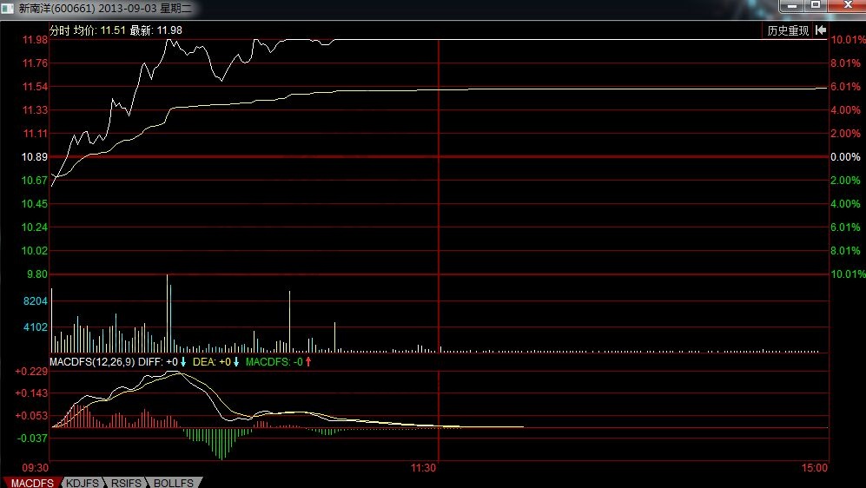Close the 新南洋 chart window
The image size is (866, 488).
coord(846,5)
